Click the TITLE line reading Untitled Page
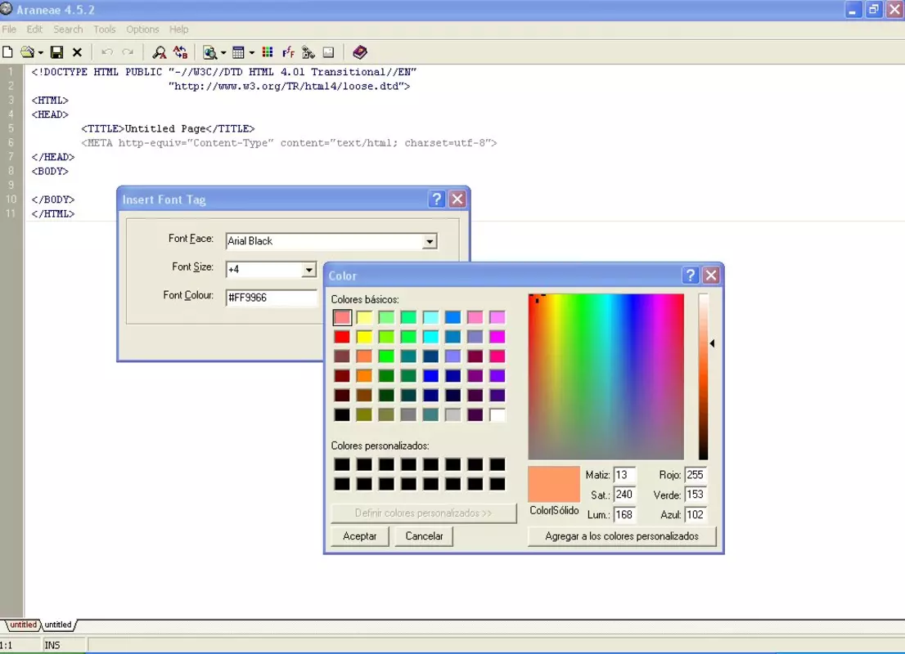Screen dimensions: 905x654 point(168,128)
